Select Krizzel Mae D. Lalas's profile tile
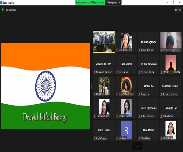183x152 pixels. (126, 86)
